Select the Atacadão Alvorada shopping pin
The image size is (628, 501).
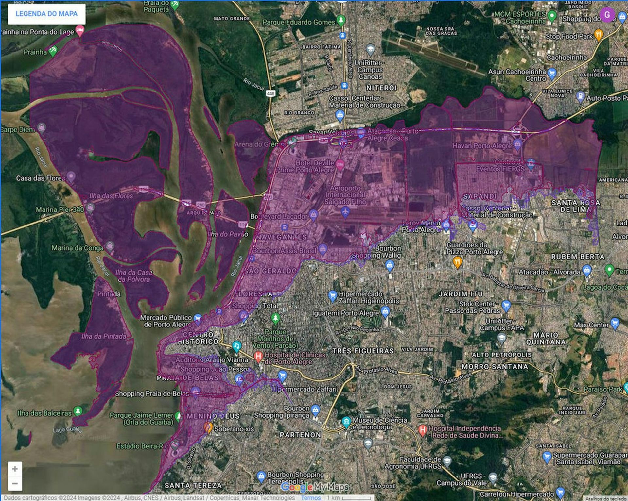[587, 271]
